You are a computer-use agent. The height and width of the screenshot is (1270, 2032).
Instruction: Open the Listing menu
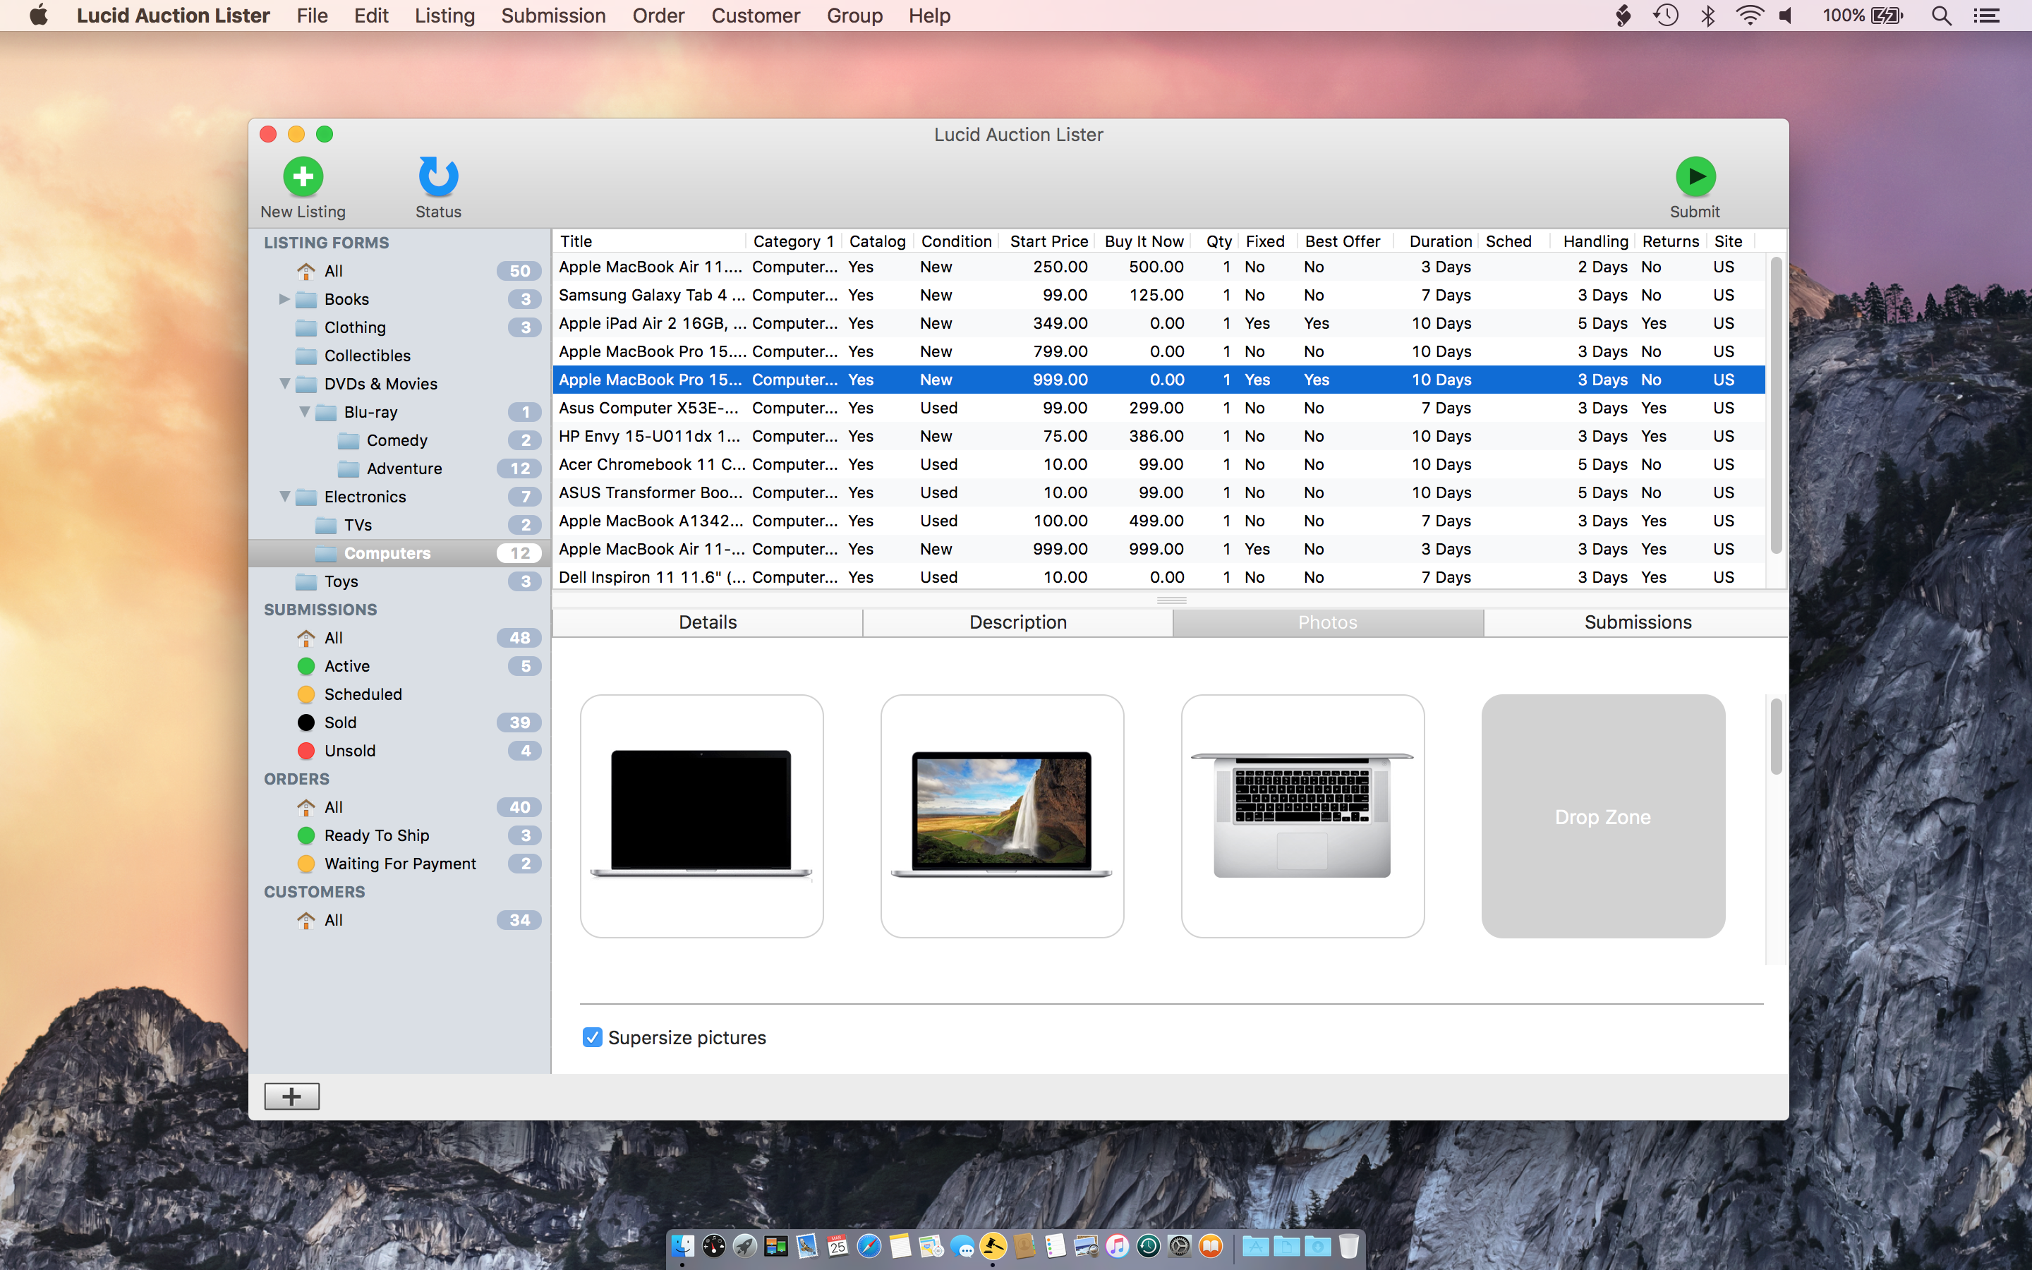[x=445, y=16]
